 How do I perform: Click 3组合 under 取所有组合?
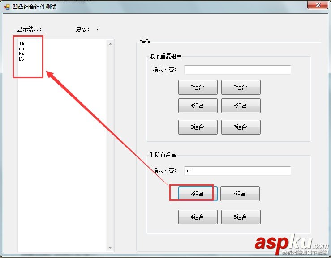point(240,194)
